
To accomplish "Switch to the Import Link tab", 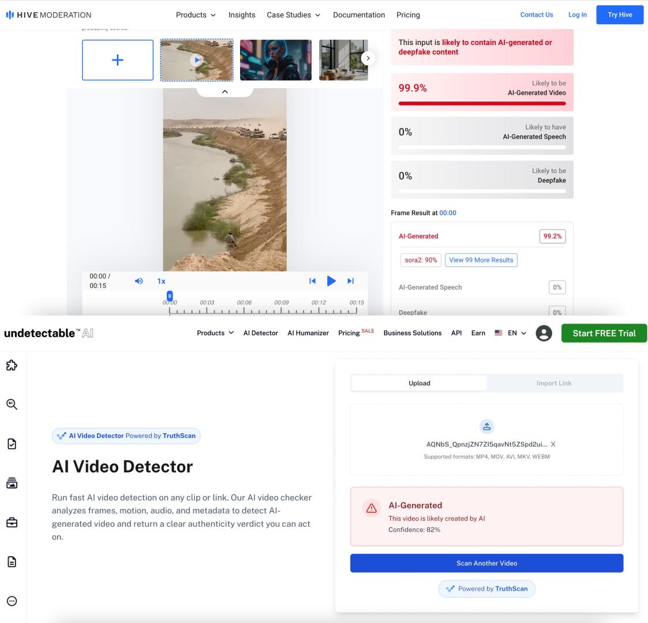I will (x=554, y=383).
